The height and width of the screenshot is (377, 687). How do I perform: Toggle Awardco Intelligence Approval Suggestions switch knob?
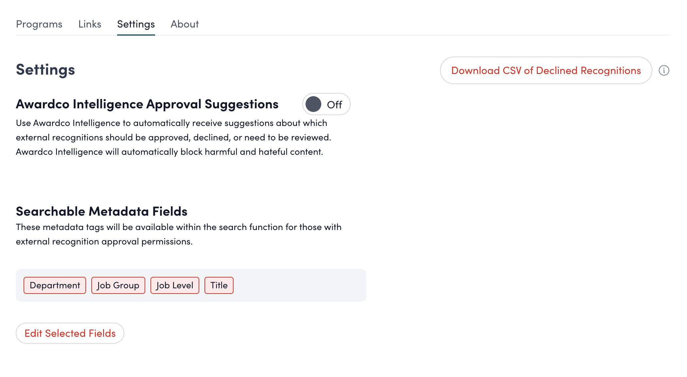coord(313,104)
